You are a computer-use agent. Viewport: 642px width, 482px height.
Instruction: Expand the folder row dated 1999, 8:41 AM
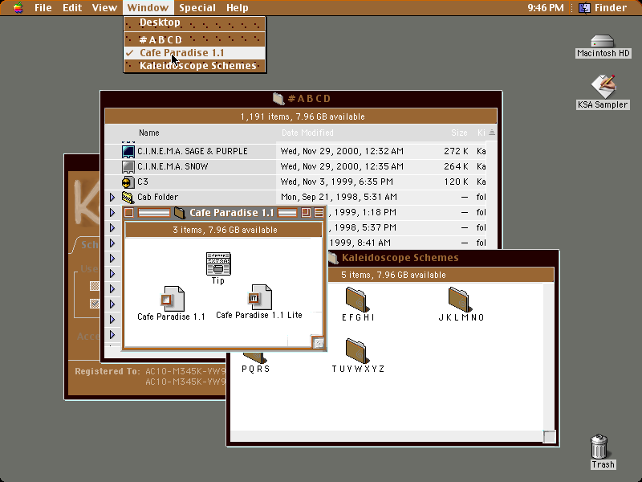112,243
